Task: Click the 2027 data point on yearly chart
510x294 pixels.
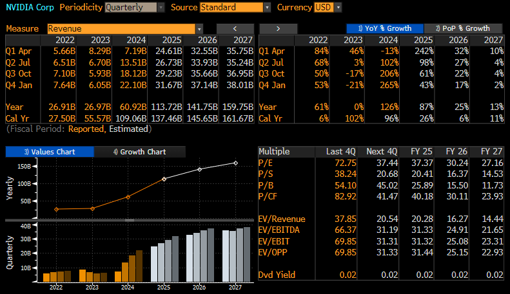Action: click(x=235, y=163)
